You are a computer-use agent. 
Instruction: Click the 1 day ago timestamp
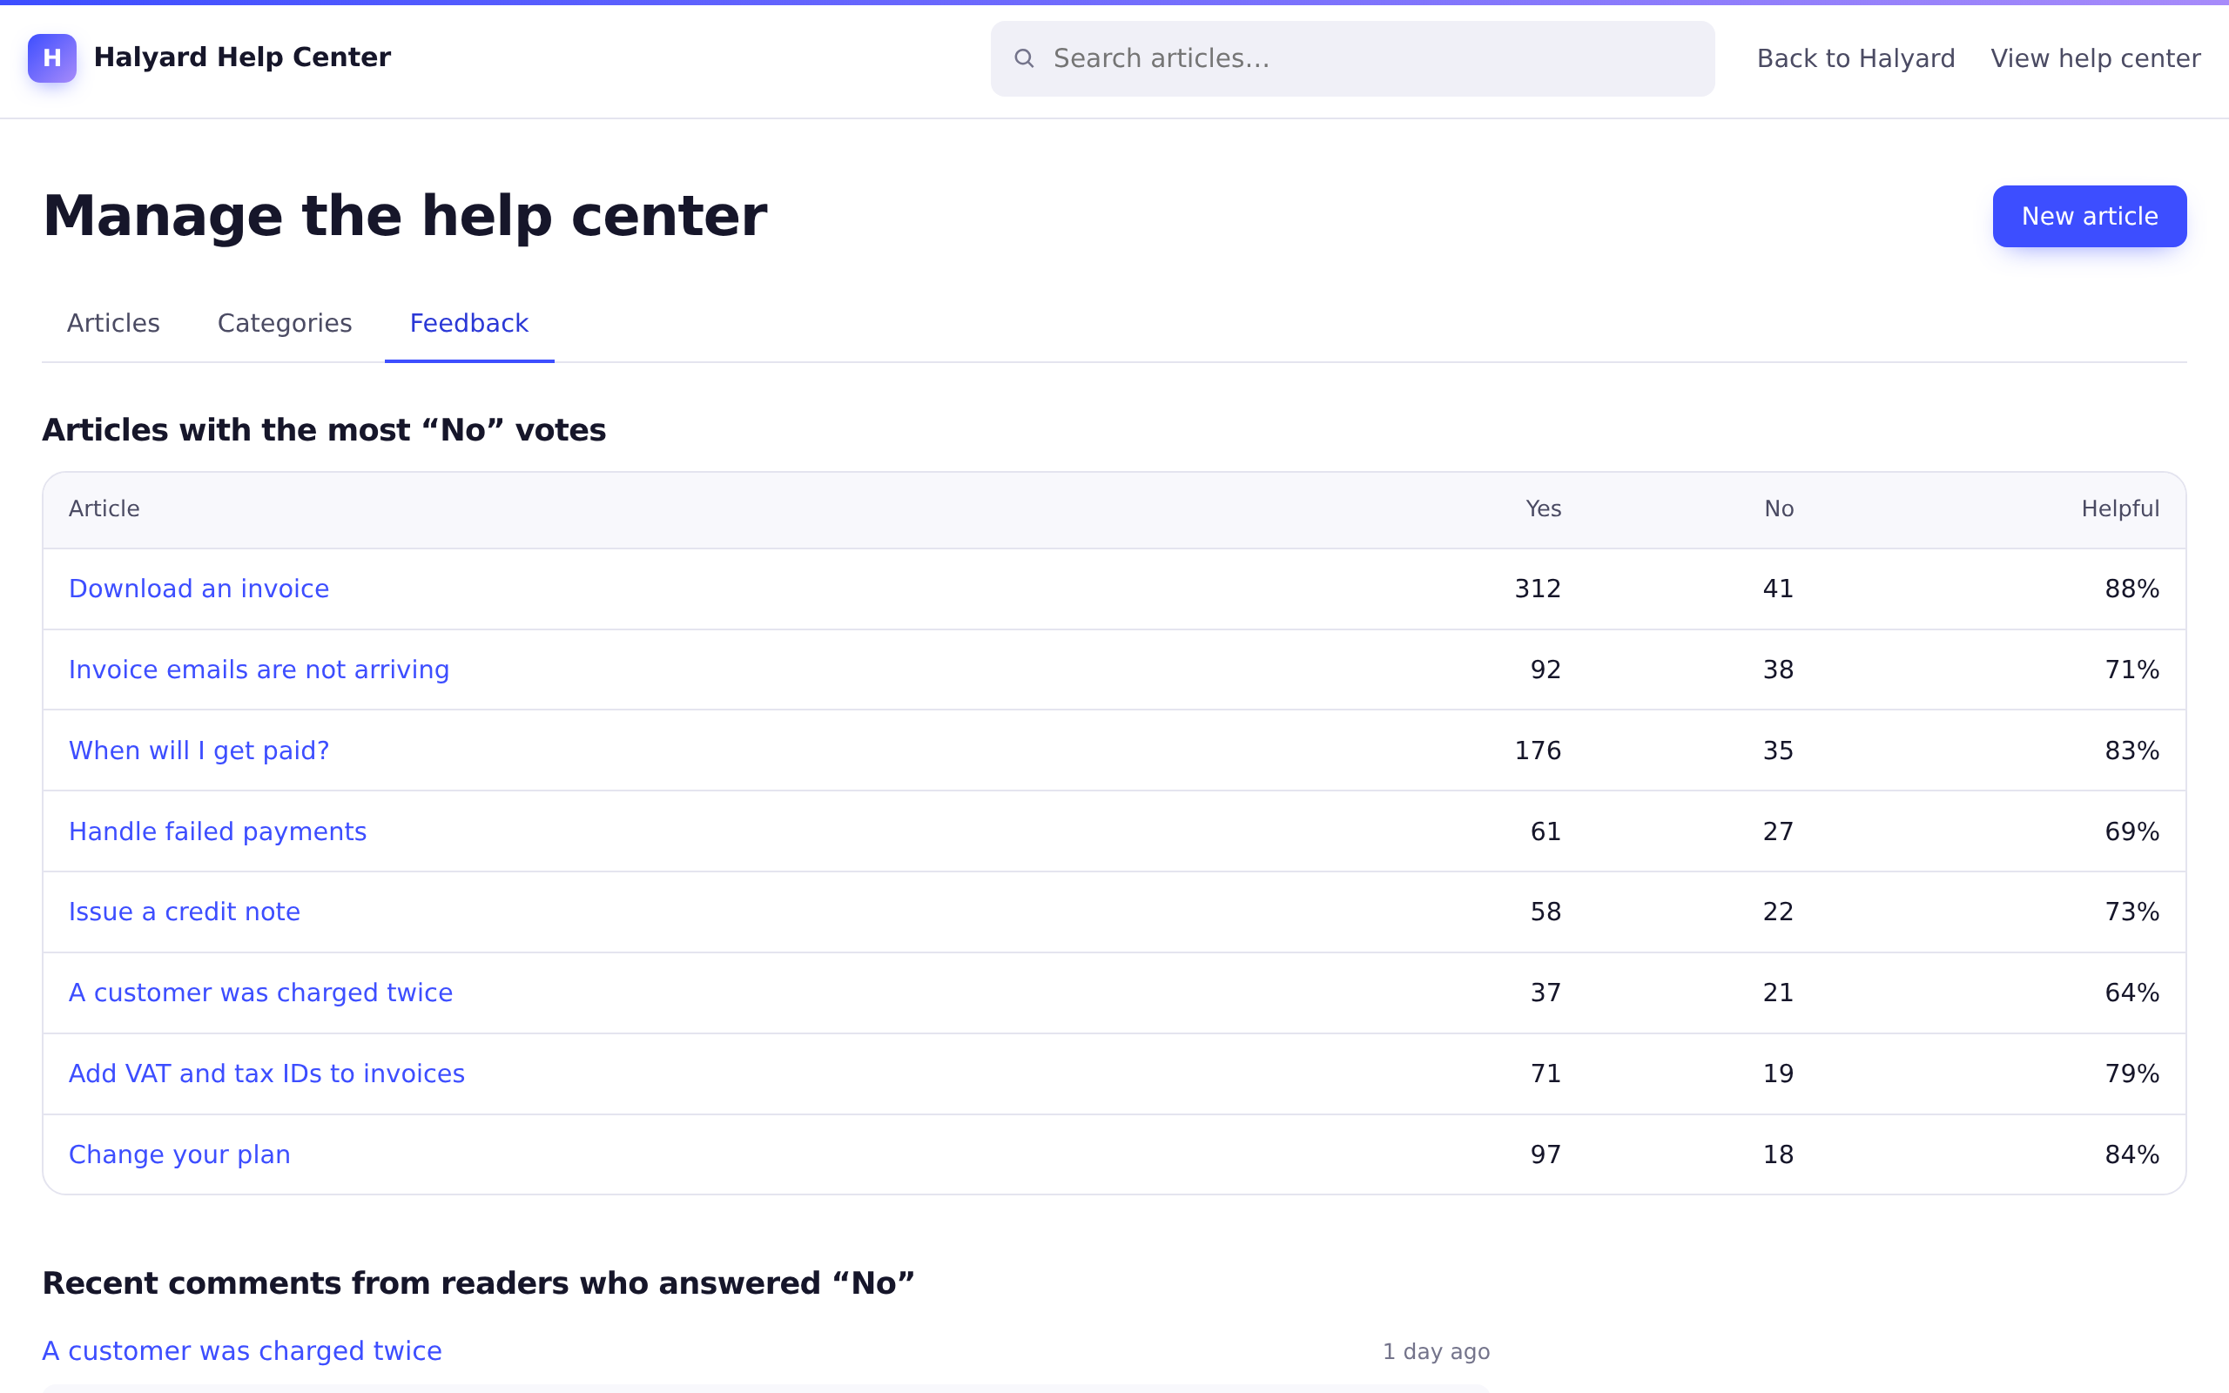click(1436, 1352)
